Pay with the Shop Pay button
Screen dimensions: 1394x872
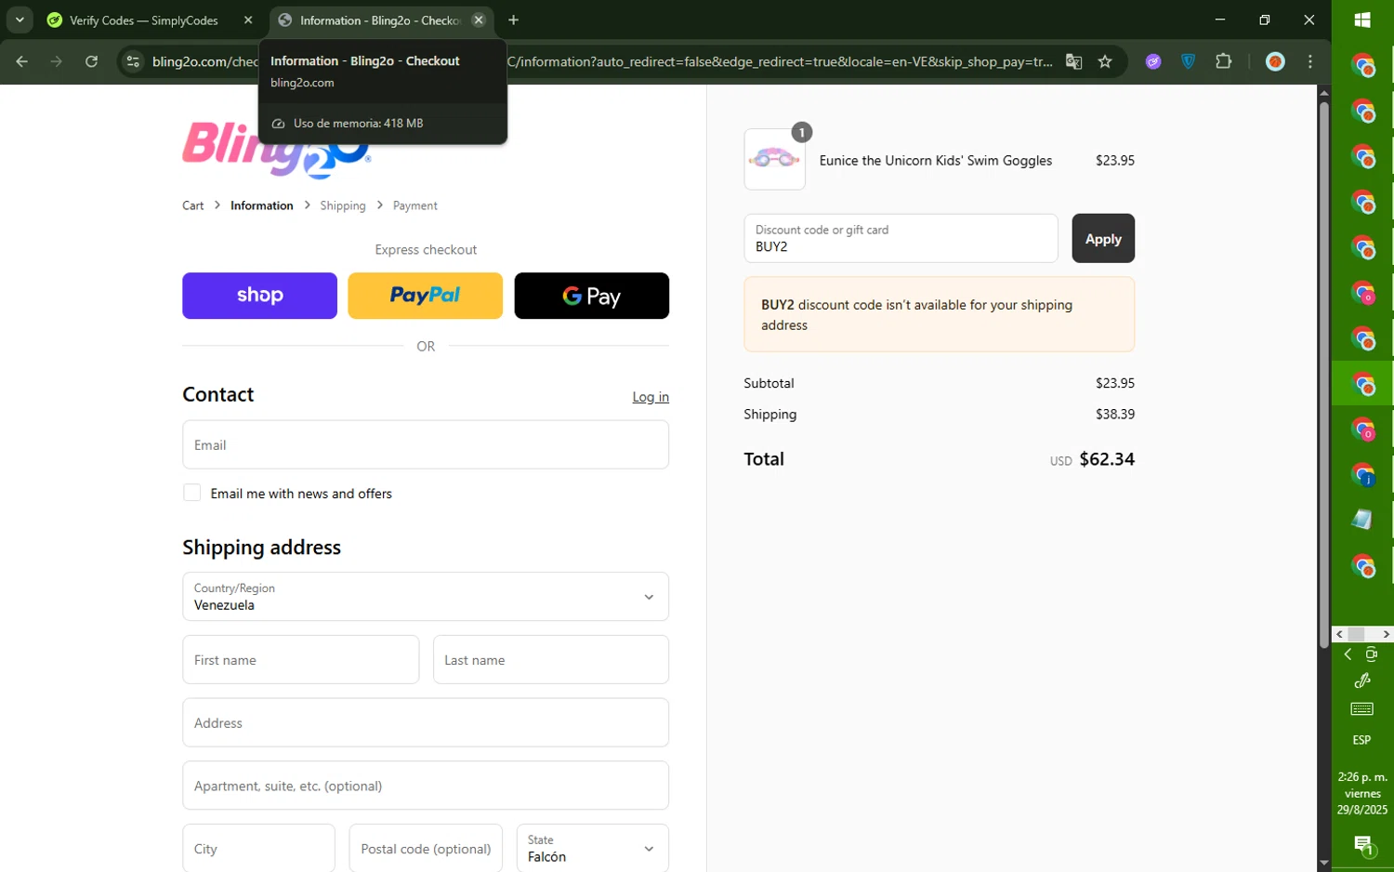(259, 296)
